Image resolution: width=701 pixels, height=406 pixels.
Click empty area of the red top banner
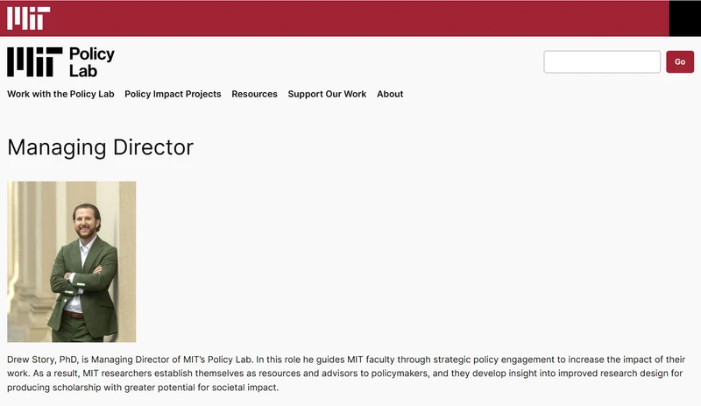point(350,18)
